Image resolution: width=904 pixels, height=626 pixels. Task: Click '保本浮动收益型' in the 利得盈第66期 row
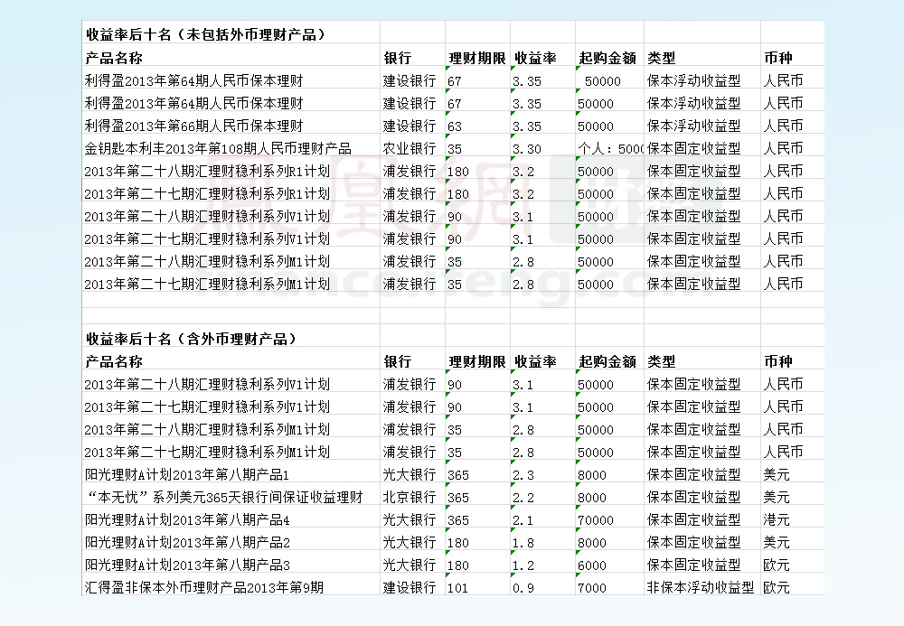[693, 126]
